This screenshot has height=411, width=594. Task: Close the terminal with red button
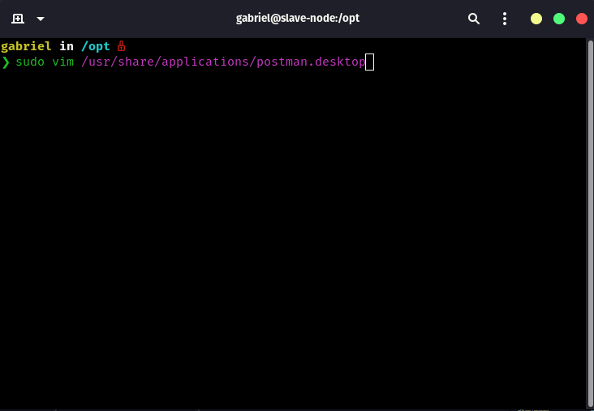coord(581,18)
